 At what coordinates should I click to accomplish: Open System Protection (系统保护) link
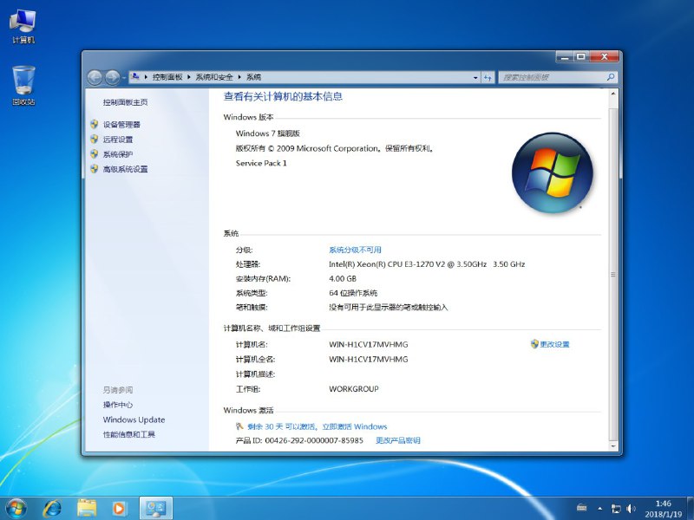pos(118,154)
